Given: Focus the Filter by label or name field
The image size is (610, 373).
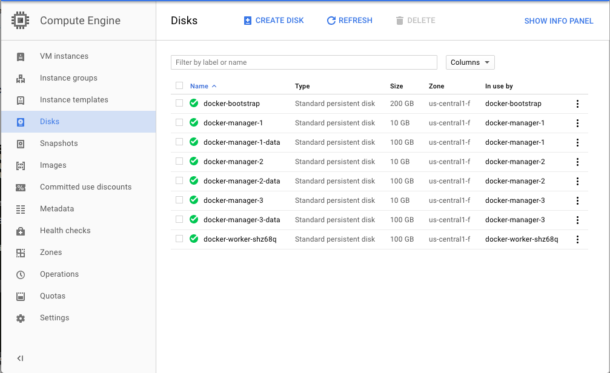Looking at the screenshot, I should click(304, 62).
